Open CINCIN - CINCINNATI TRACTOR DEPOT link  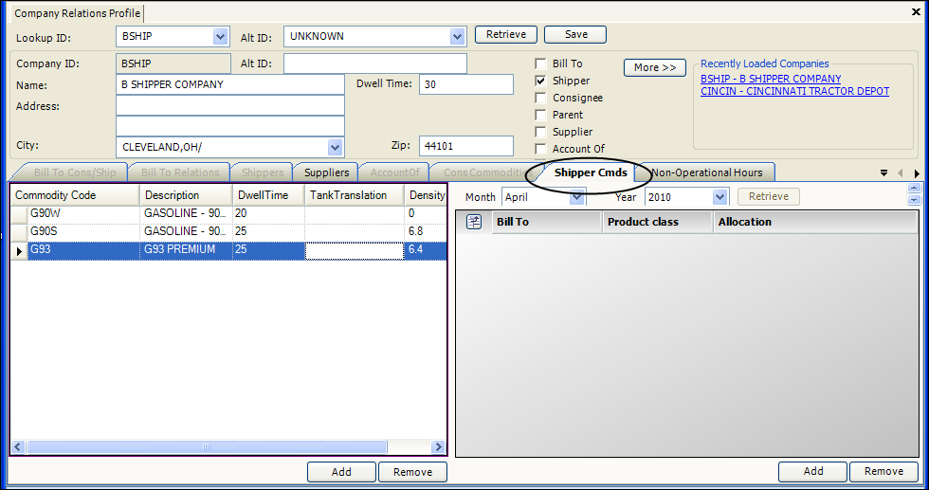coord(794,91)
